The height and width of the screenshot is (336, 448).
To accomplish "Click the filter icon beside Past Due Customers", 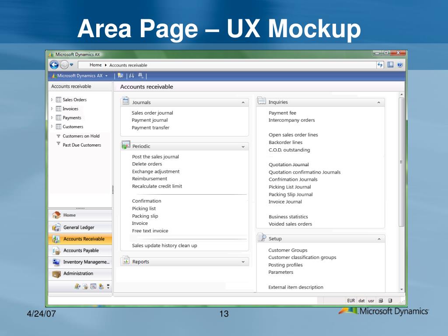I will [x=58, y=143].
